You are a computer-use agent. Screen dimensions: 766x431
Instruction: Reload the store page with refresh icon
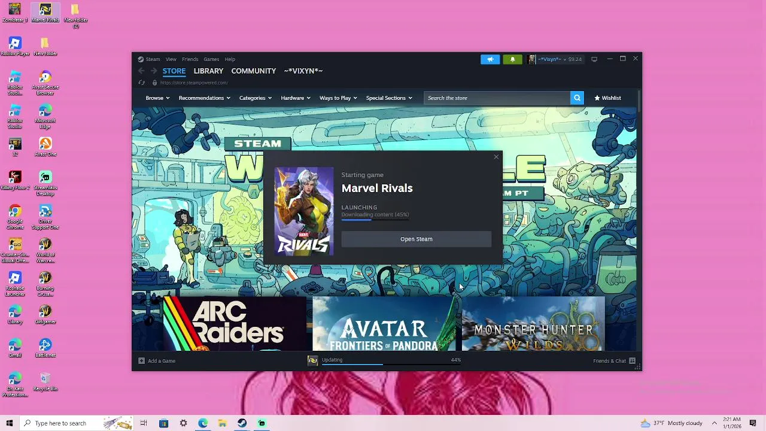tap(142, 83)
